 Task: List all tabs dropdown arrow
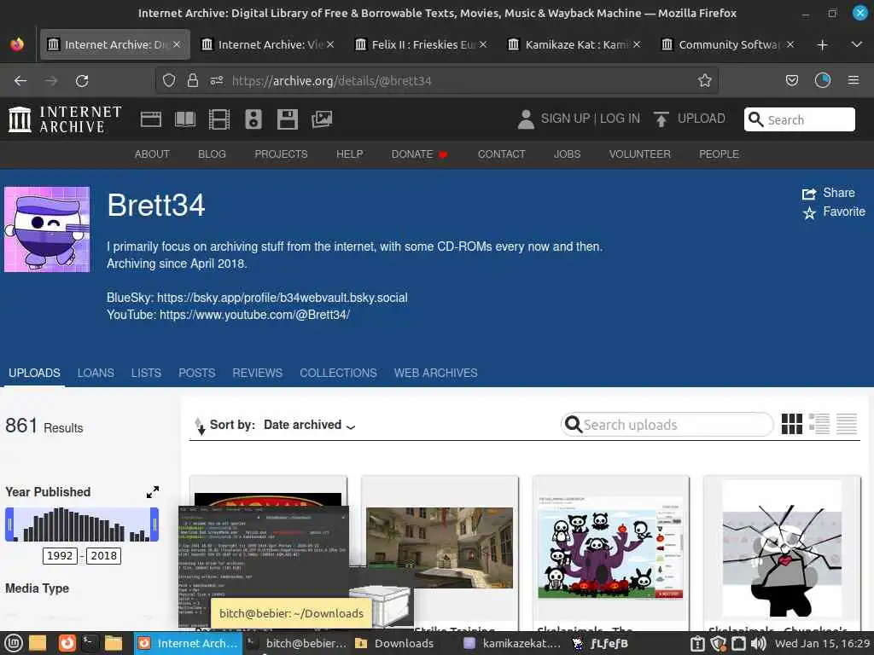coord(857,44)
